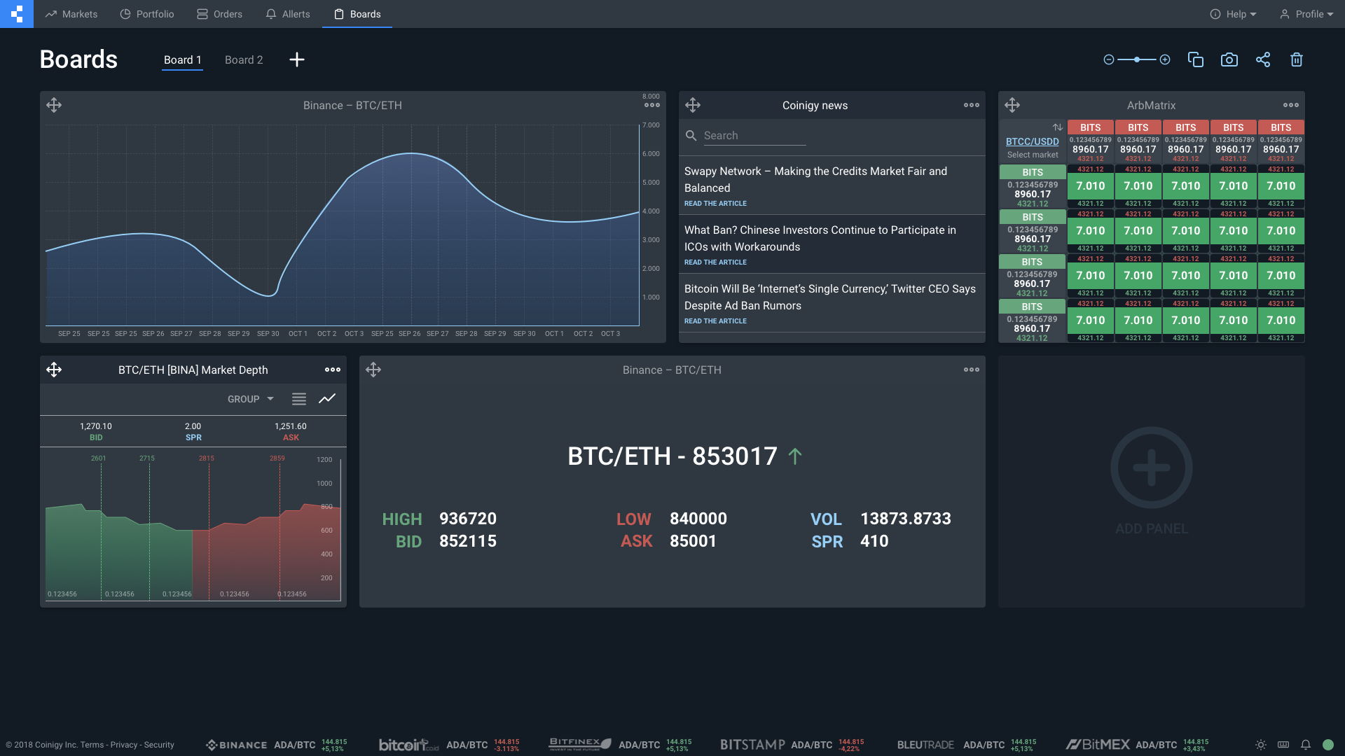Open the Portfolio menu item
This screenshot has height=756, width=1345.
click(x=147, y=14)
